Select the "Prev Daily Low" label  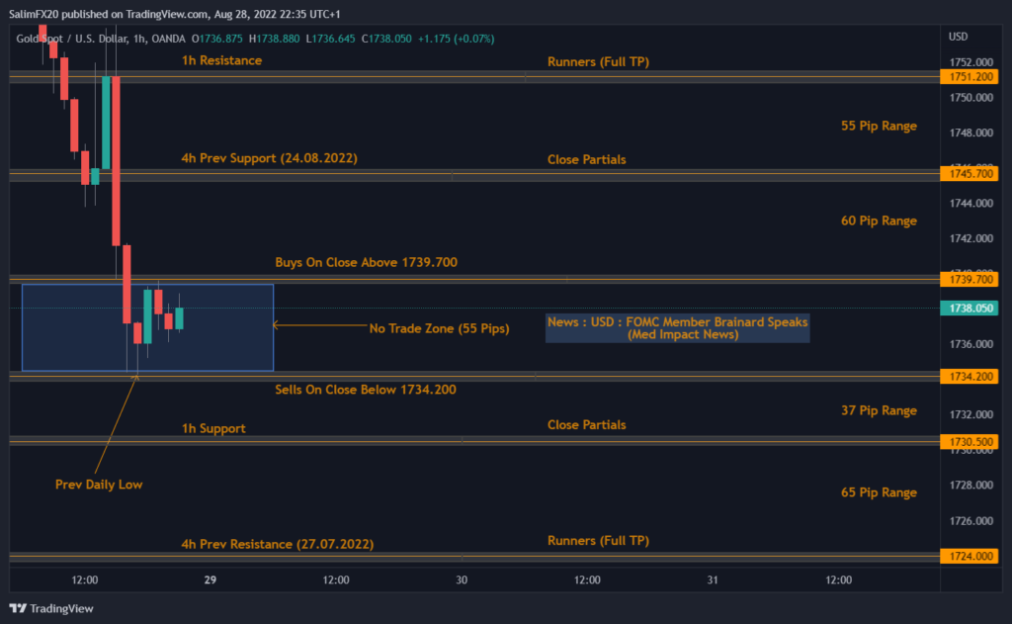click(x=99, y=485)
